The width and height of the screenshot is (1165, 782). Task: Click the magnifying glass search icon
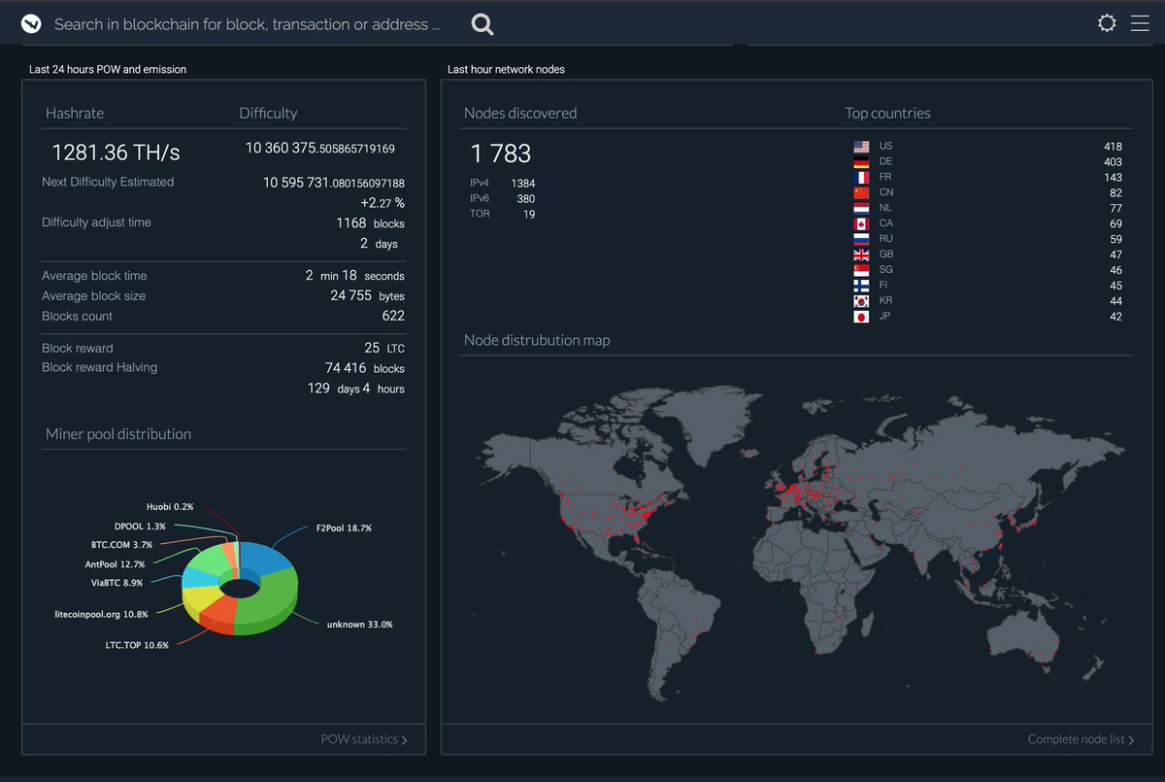483,24
